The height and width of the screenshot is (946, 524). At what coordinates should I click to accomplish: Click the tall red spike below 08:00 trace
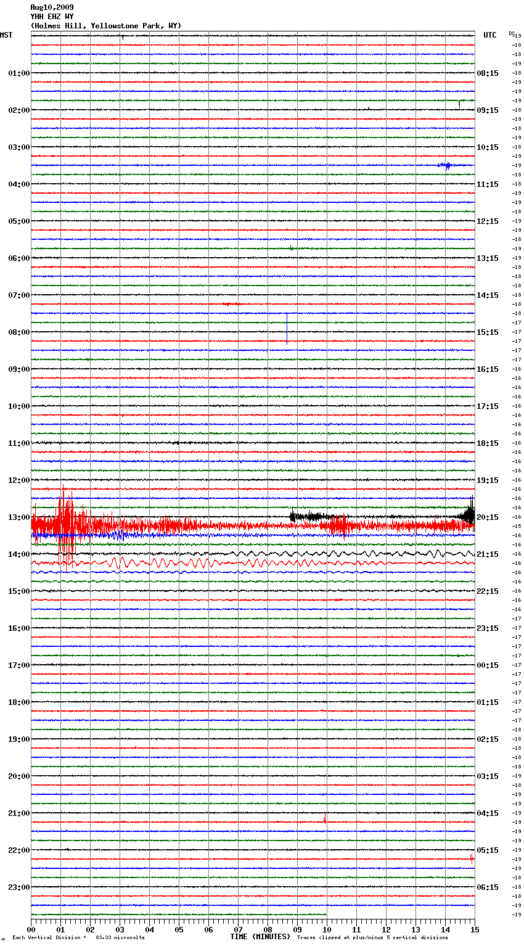(x=287, y=328)
